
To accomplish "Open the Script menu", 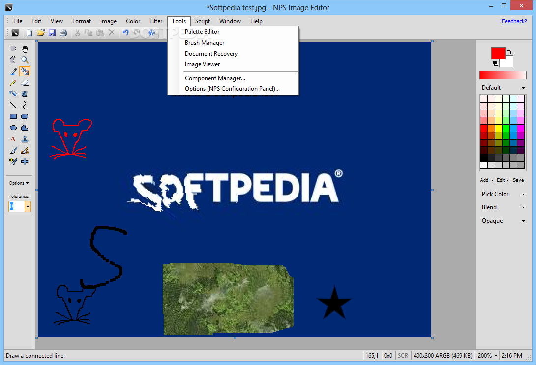I will click(x=203, y=21).
